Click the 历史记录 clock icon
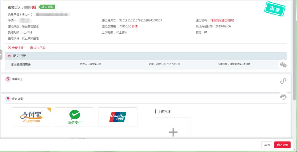297x152 pixels. (x=10, y=56)
